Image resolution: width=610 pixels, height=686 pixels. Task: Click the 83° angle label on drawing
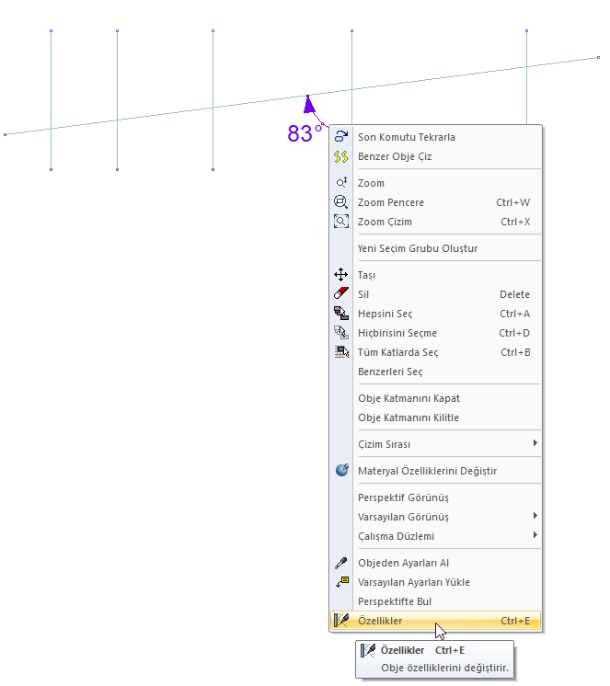tap(305, 133)
